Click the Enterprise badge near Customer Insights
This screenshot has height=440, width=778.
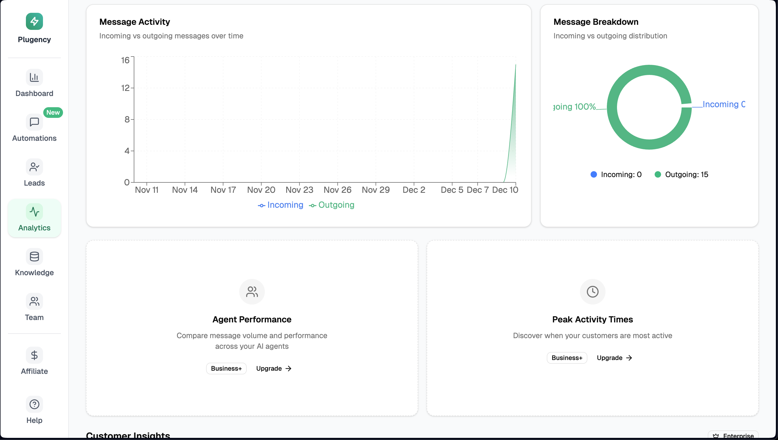(733, 435)
